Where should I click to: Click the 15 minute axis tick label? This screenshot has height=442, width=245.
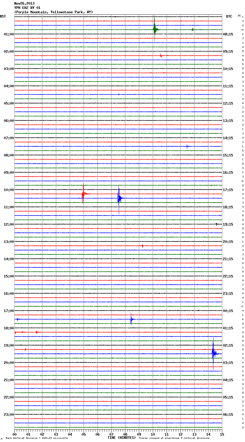coord(222,434)
